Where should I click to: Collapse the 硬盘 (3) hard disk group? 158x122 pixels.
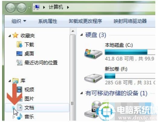point(82,35)
